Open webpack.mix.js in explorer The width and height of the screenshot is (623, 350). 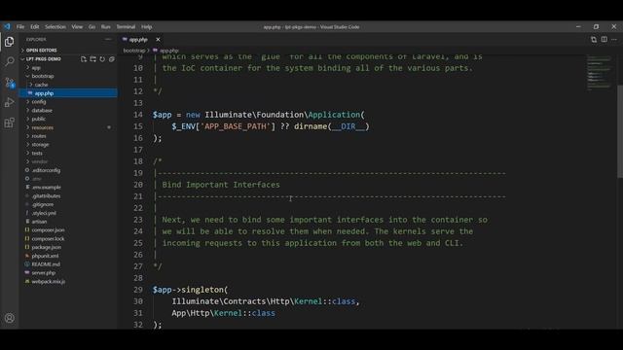coord(68,281)
